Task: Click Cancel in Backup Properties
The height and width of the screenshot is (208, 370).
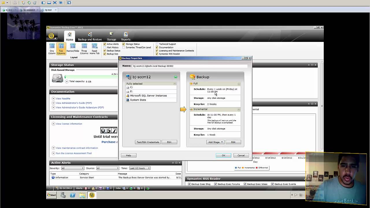Action: coord(241,155)
